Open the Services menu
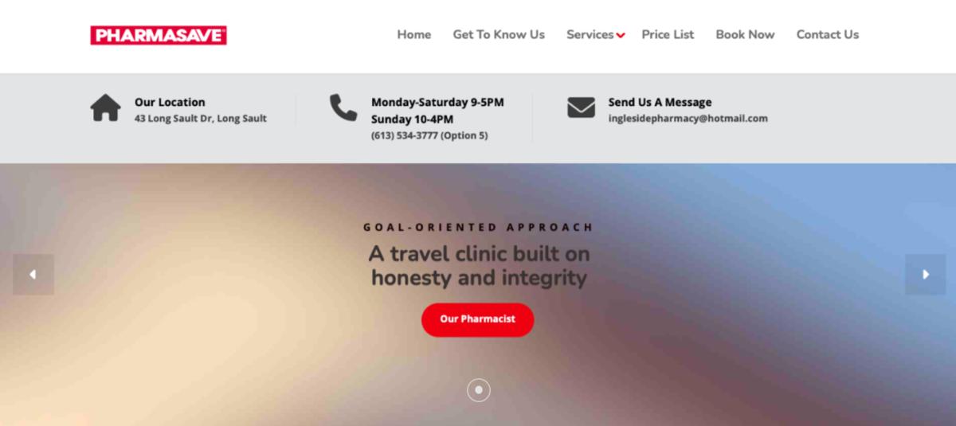This screenshot has height=426, width=956. (590, 35)
